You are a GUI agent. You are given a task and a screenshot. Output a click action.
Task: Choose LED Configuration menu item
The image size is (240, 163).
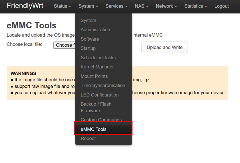[x=100, y=95]
